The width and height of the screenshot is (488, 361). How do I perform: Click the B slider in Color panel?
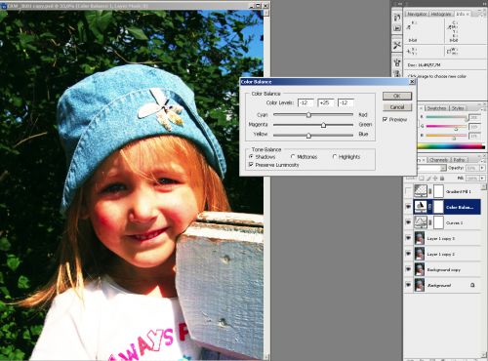click(446, 136)
